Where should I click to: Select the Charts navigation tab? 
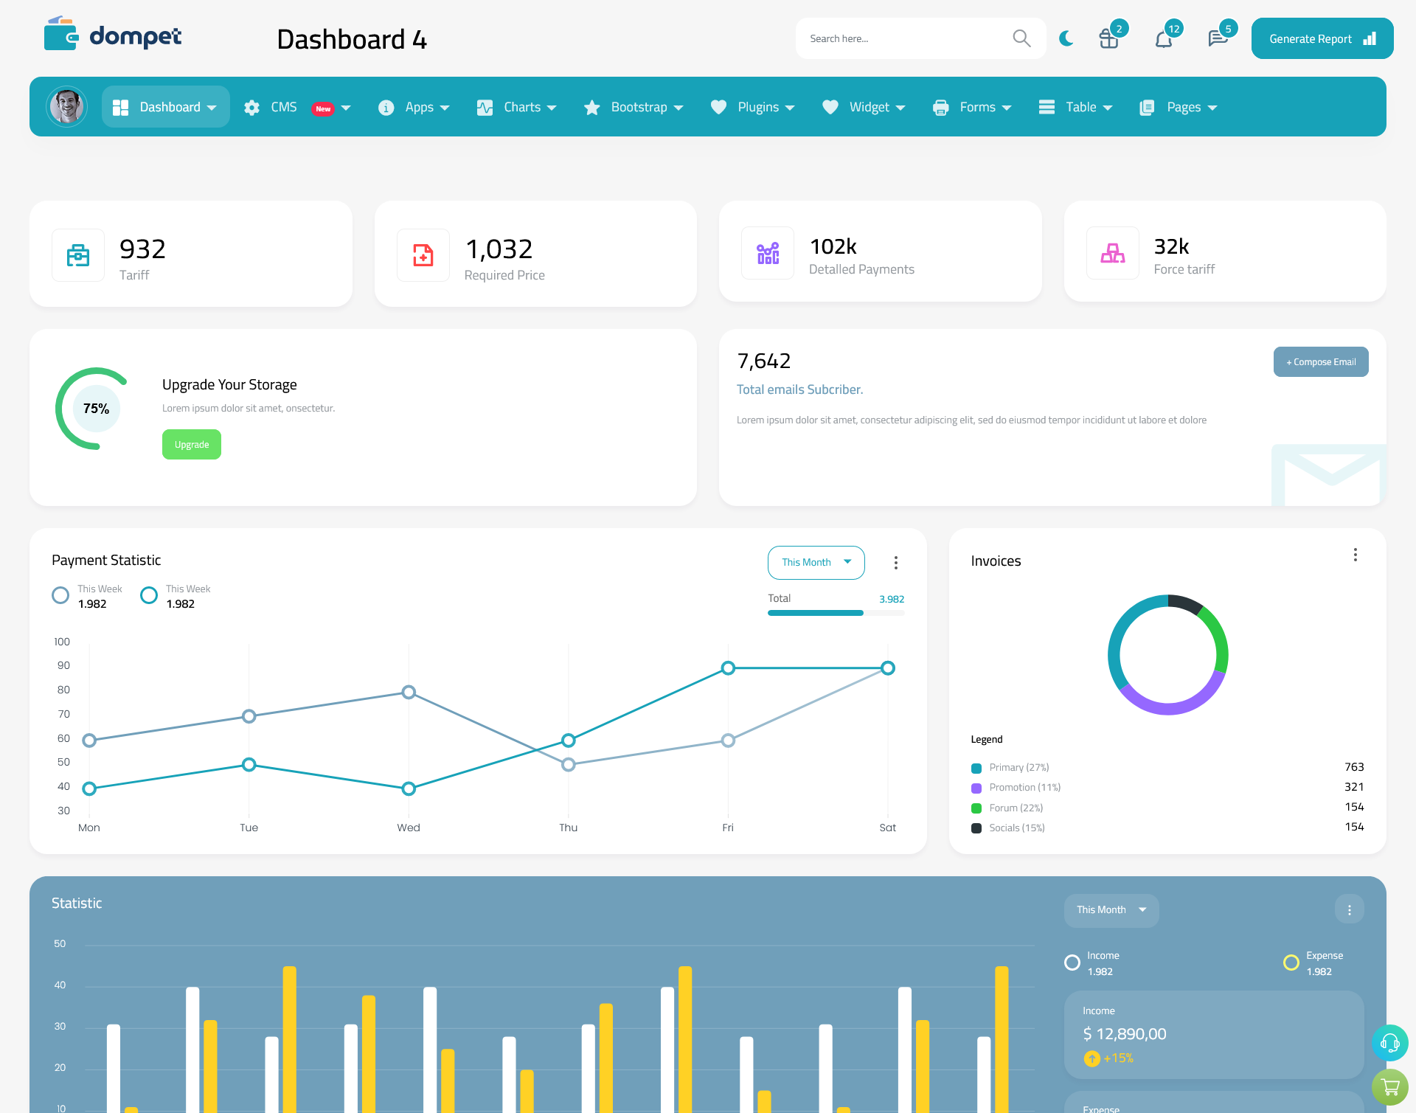tap(519, 107)
